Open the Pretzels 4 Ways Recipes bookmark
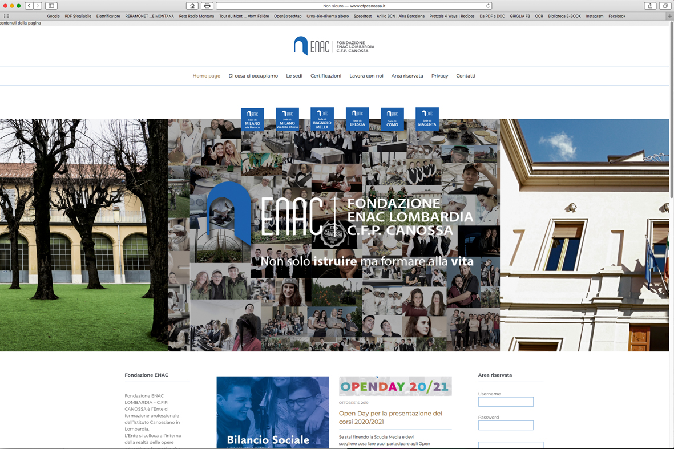Image resolution: width=674 pixels, height=449 pixels. coord(452,16)
